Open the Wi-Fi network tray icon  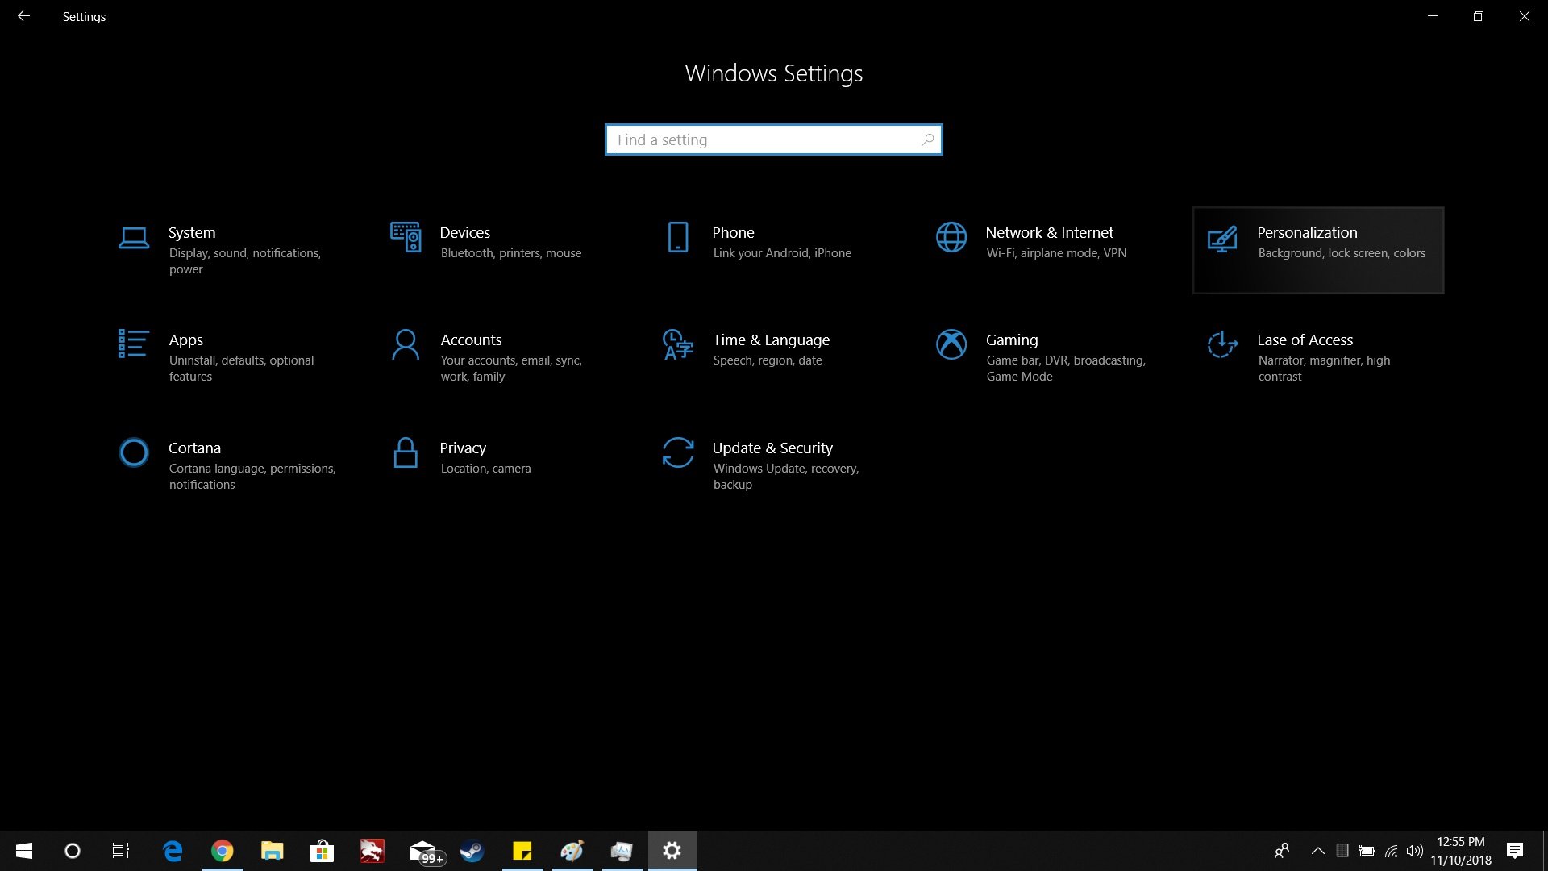1392,851
